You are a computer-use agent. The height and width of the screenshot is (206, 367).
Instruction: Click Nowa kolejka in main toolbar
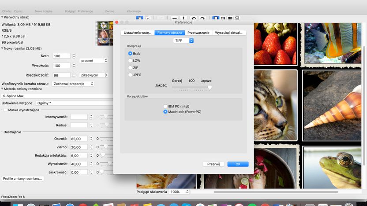pyautogui.click(x=44, y=11)
